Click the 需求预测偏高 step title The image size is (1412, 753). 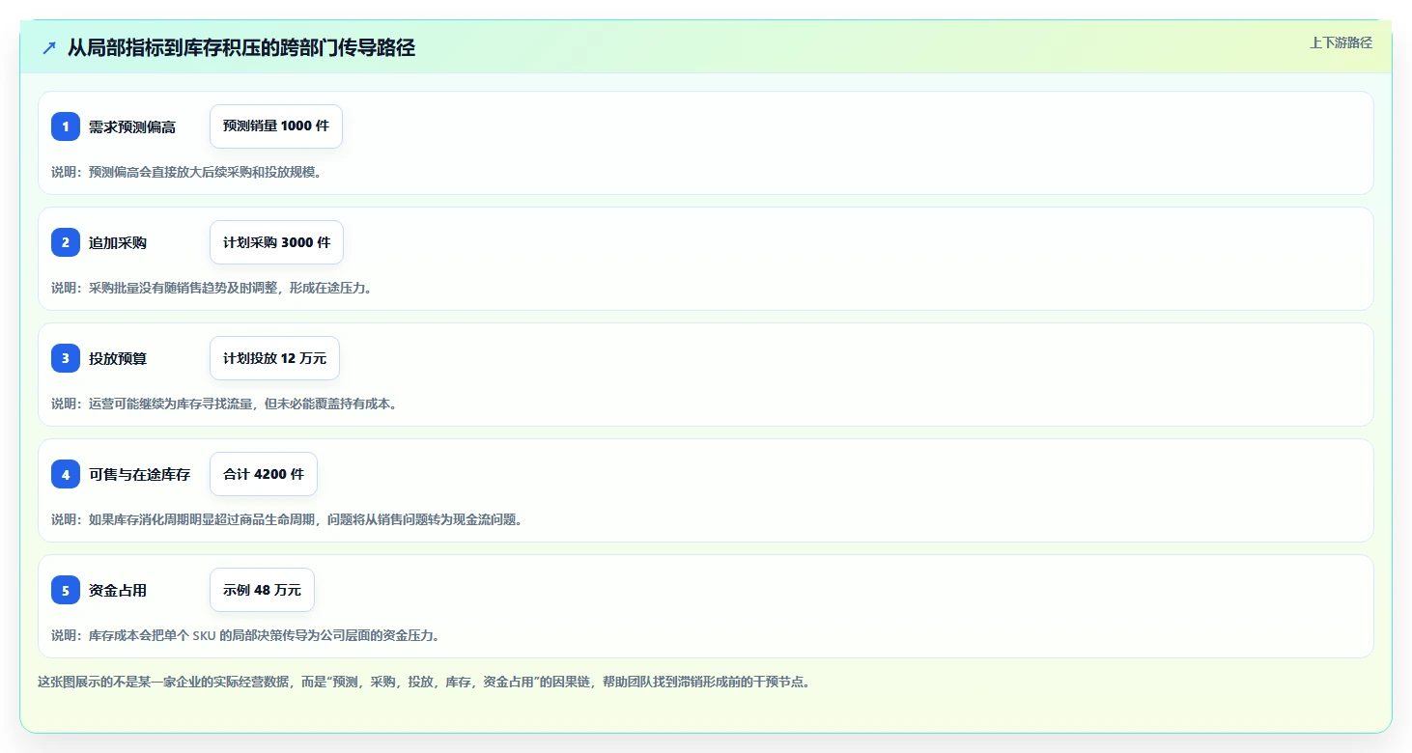[x=132, y=126]
